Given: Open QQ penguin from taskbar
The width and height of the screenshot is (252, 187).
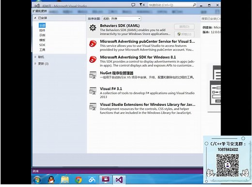Looking at the screenshot, I should (51, 180).
